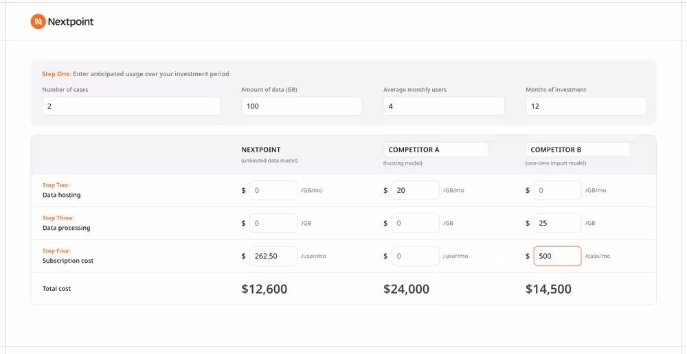The image size is (687, 354).
Task: Click the NEXTPOINT column heading
Action: 261,150
